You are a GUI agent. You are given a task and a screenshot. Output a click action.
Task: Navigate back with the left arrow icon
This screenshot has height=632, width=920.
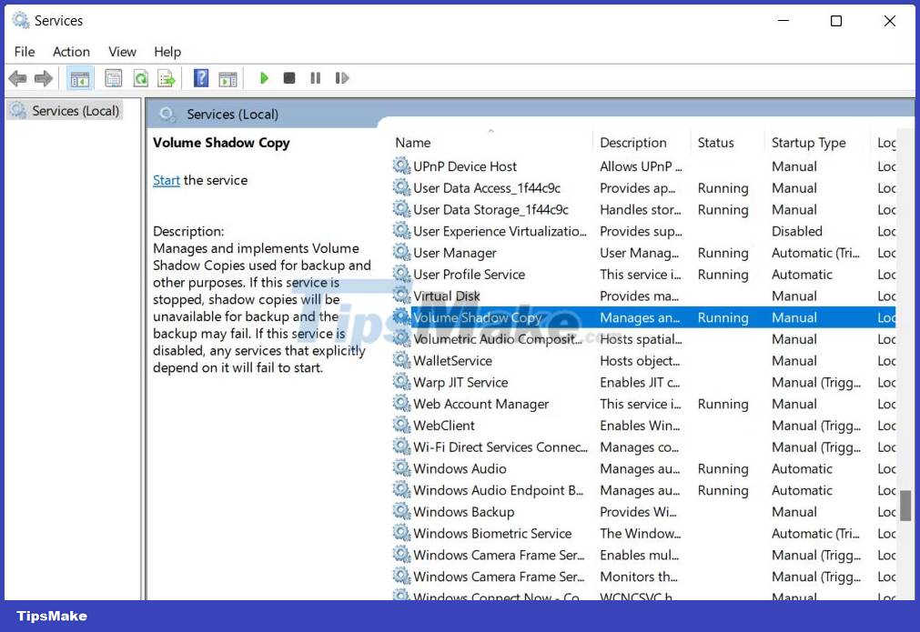17,78
